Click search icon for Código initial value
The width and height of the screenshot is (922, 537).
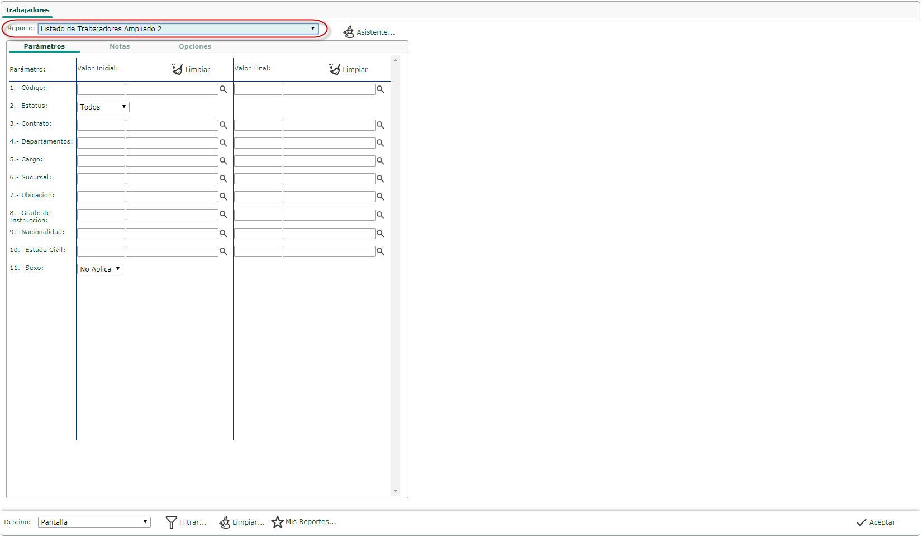pyautogui.click(x=223, y=89)
